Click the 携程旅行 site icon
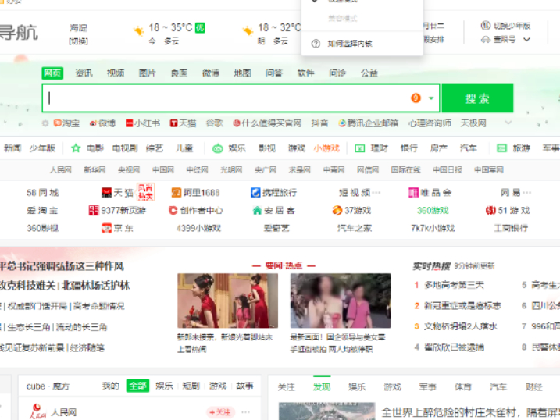This screenshot has width=560, height=420. (x=255, y=193)
